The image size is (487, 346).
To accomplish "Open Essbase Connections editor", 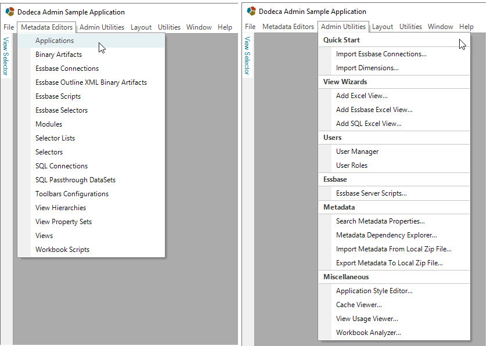I will [91, 69].
